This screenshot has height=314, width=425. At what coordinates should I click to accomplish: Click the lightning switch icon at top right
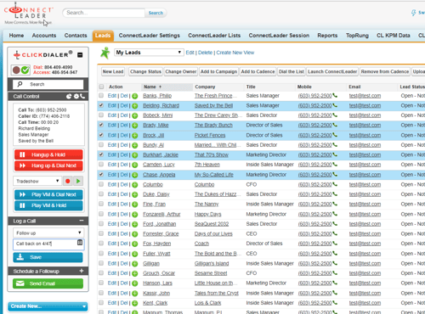[x=413, y=13]
